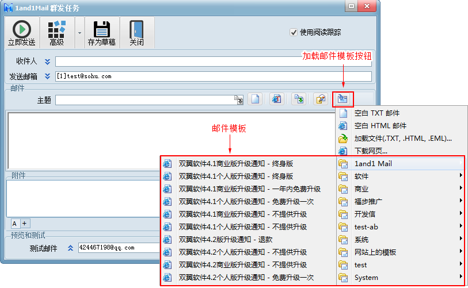Image resolution: width=468 pixels, height=288 pixels.
Task: Choose 下载网页... menu item
Action: pos(401,151)
